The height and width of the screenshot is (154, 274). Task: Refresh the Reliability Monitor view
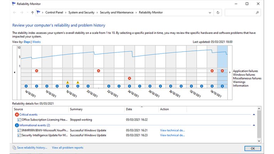pos(218,12)
